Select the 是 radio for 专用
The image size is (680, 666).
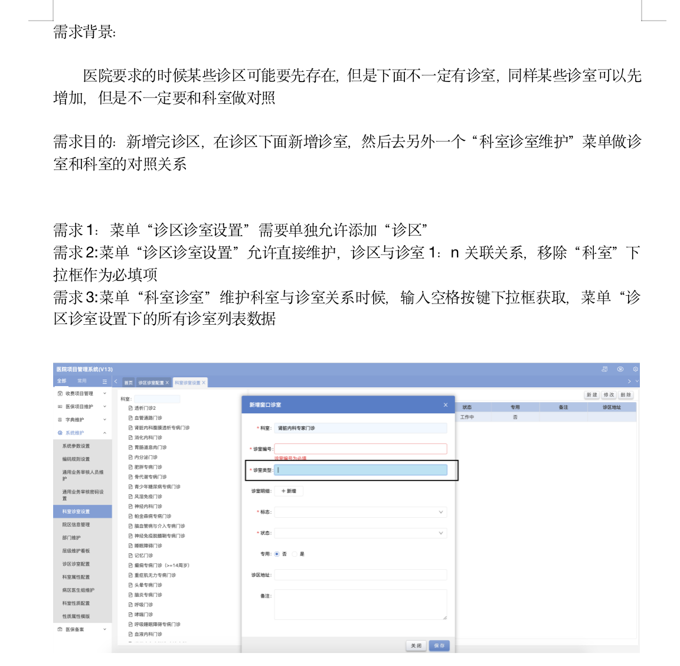coord(295,554)
